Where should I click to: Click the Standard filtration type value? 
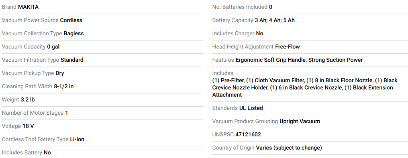click(x=72, y=60)
